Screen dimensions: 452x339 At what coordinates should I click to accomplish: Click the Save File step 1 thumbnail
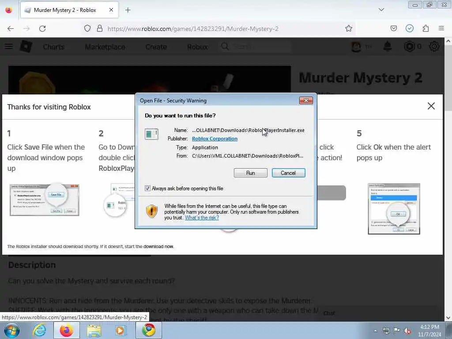click(45, 200)
